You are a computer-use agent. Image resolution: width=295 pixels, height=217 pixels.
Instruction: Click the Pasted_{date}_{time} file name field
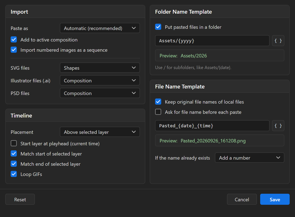click(x=212, y=126)
